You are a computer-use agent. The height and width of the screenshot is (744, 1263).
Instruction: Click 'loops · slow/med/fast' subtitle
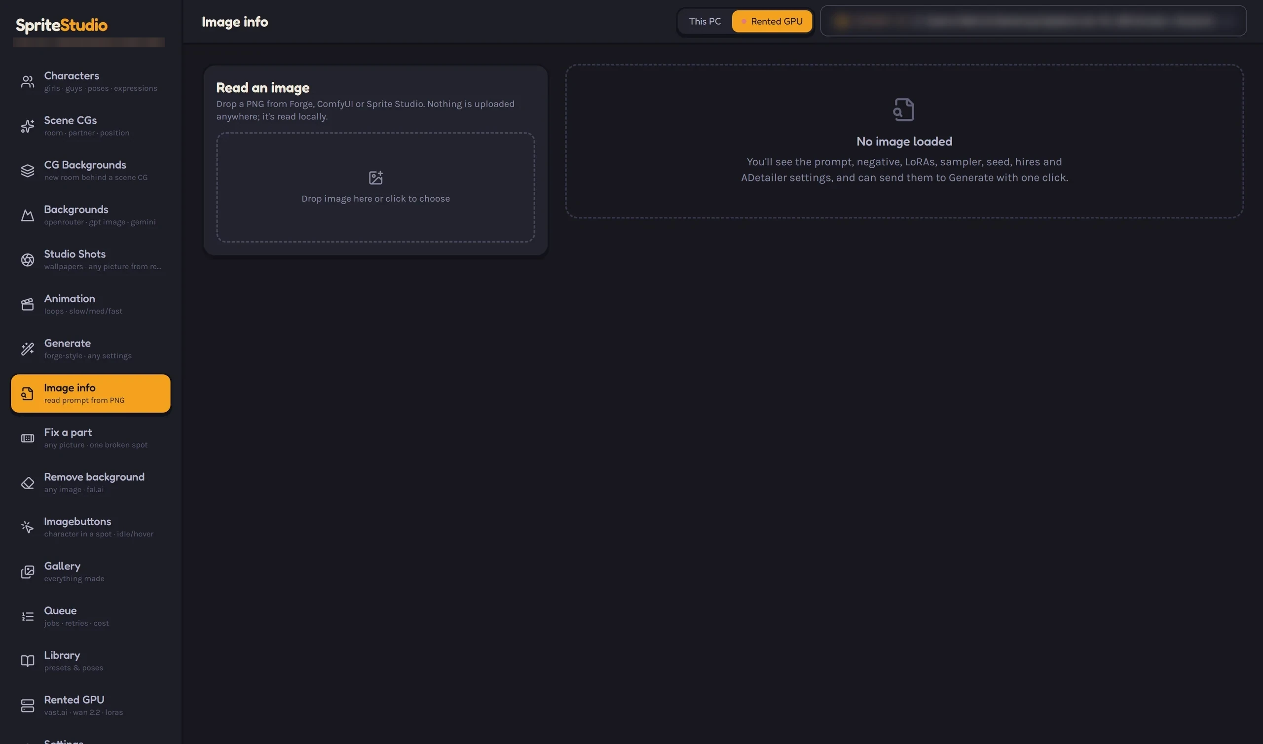click(x=83, y=311)
